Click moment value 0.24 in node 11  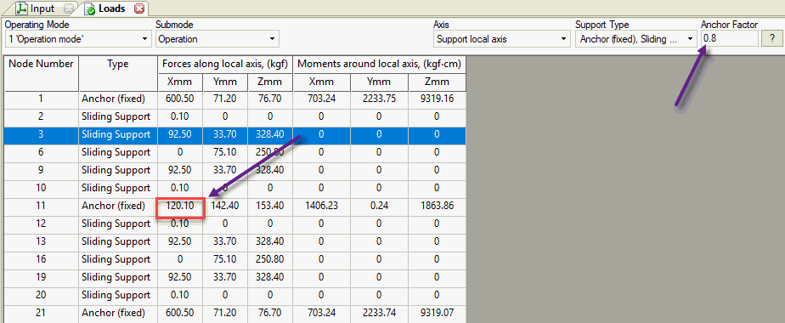point(379,206)
